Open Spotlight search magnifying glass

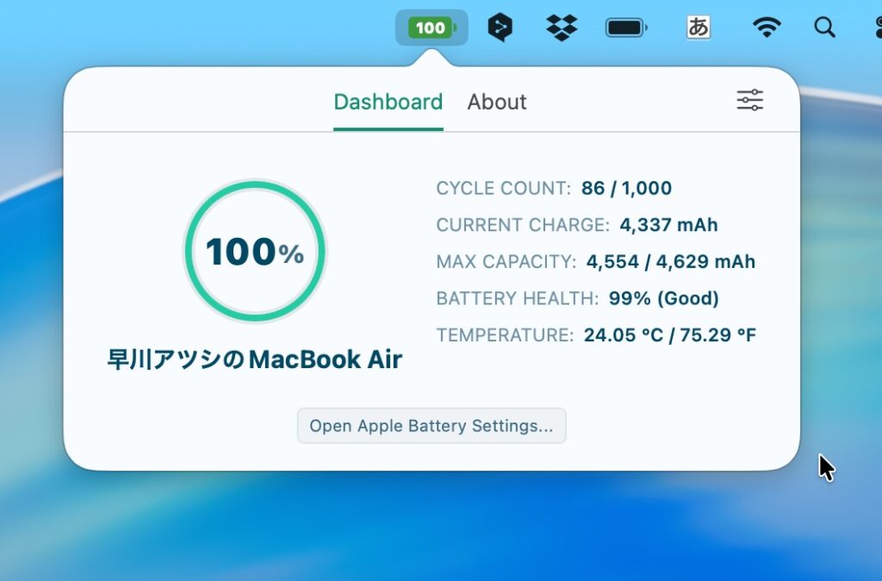[x=824, y=28]
